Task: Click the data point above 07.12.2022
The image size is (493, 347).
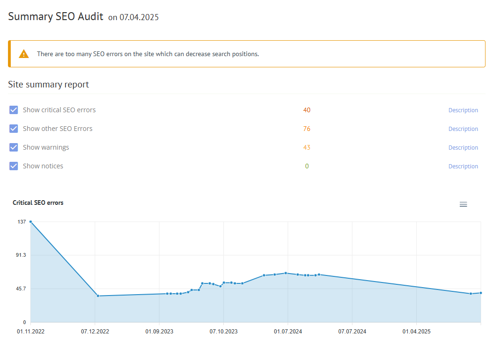Action: [98, 296]
